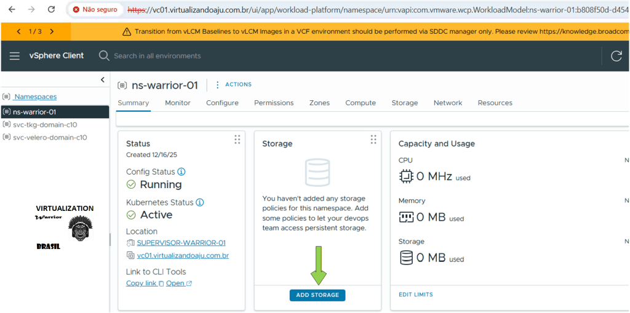Click the Kubernetes Status info icon
Screen dimensions: 630x313
(x=200, y=202)
